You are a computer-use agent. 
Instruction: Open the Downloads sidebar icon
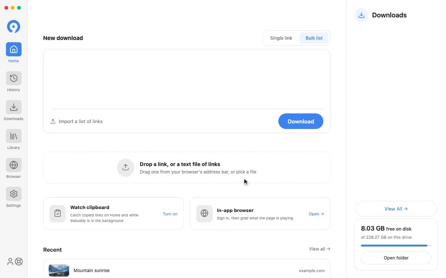13,107
